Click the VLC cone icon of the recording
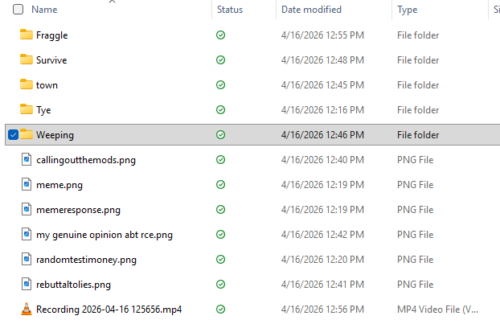The image size is (500, 324). click(27, 309)
